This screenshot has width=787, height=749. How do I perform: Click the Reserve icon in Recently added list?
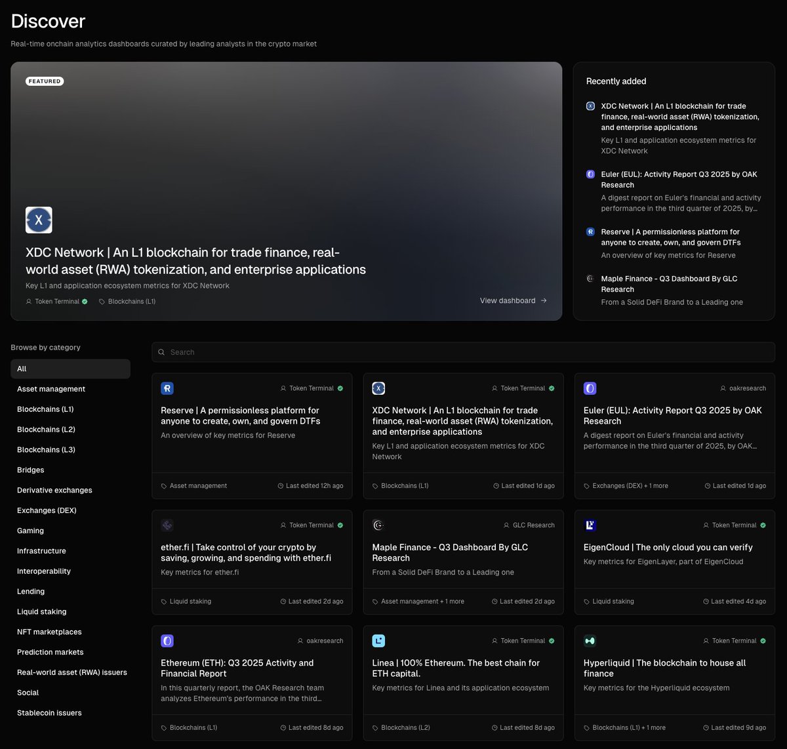pos(590,232)
